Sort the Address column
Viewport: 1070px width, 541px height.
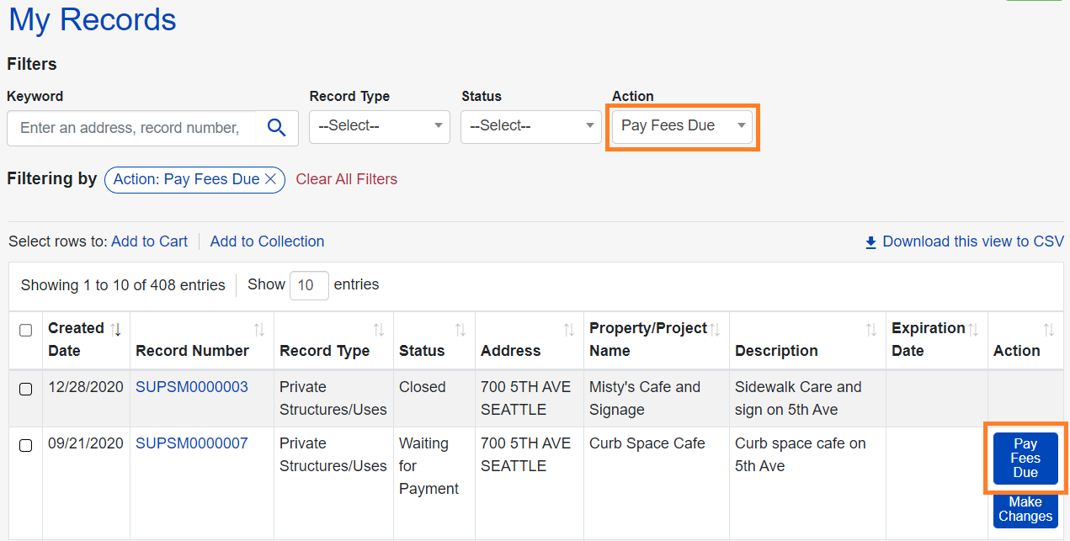[x=569, y=329]
